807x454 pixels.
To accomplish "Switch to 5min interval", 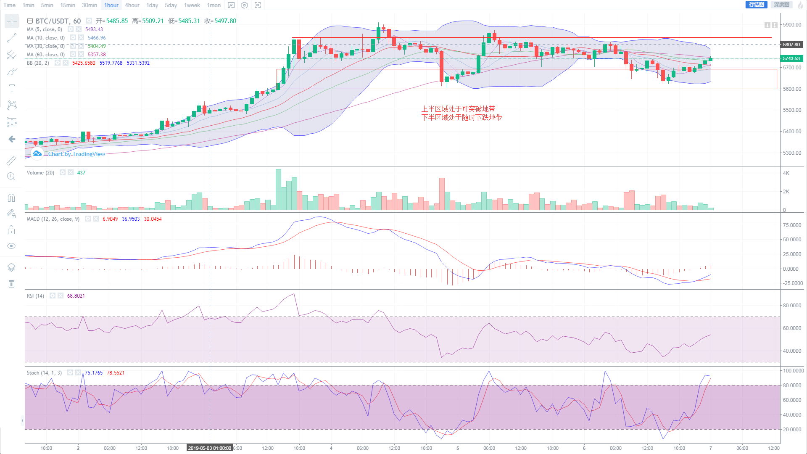I will click(47, 5).
